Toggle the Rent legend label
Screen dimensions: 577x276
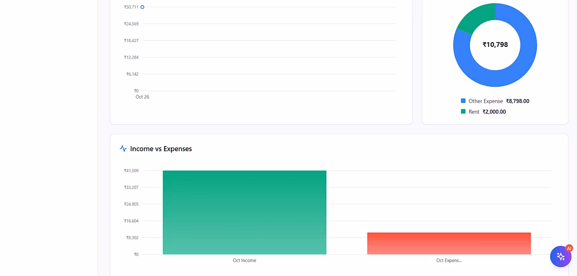pyautogui.click(x=474, y=112)
